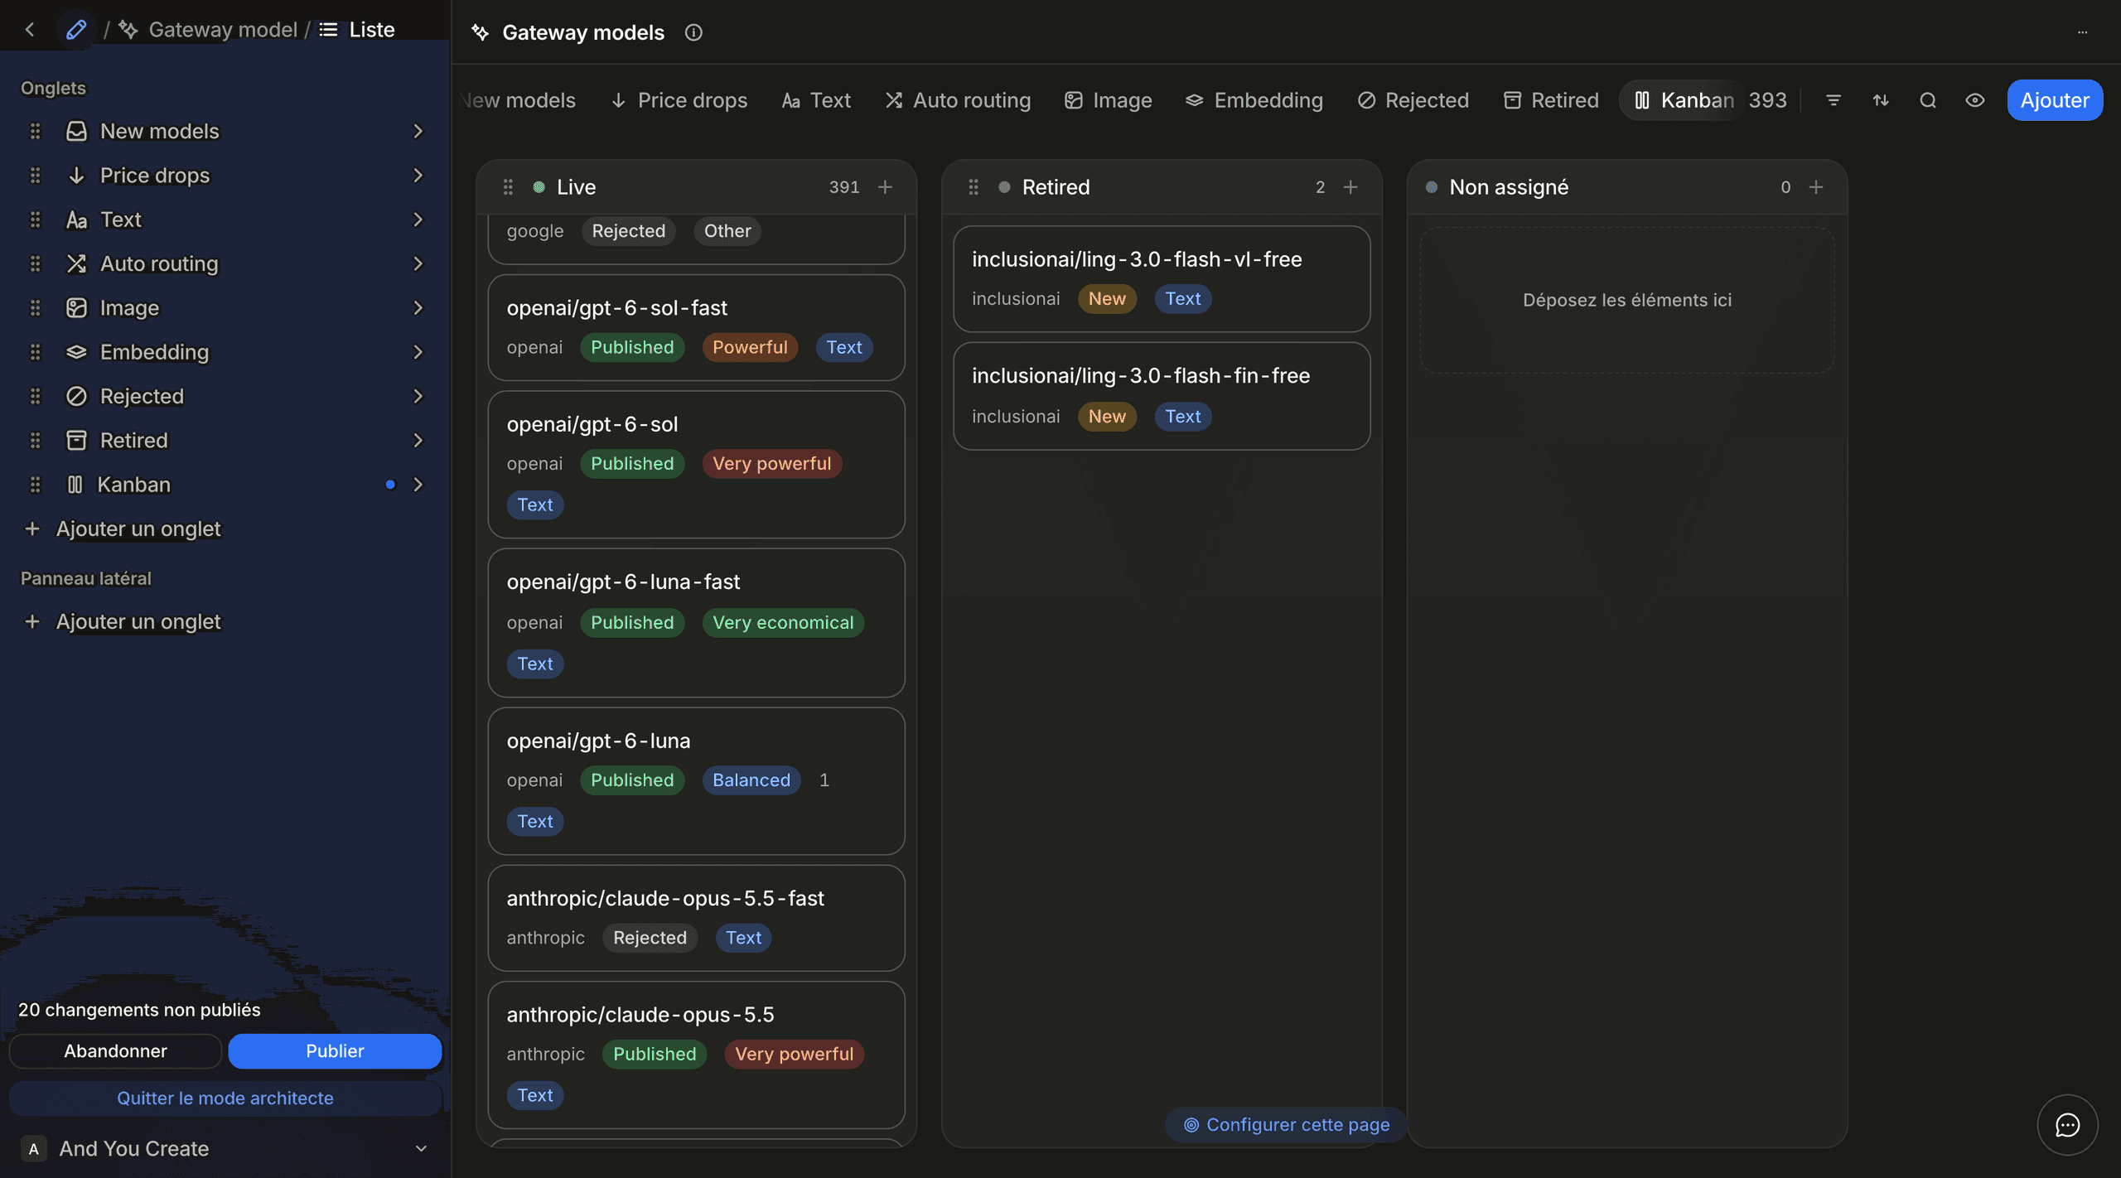Expand the Auto routing sidebar chevron
The width and height of the screenshot is (2121, 1178).
coord(418,263)
